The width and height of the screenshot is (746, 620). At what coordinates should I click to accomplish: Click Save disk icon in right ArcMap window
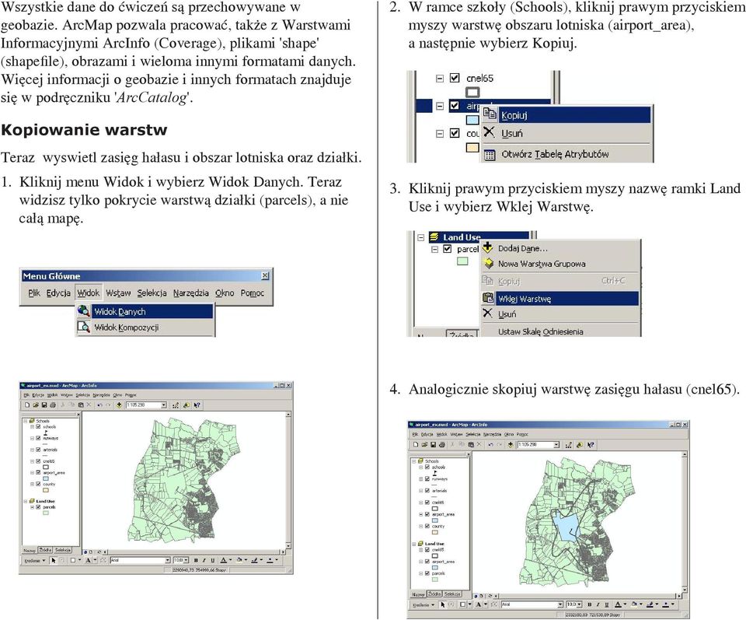(x=434, y=445)
